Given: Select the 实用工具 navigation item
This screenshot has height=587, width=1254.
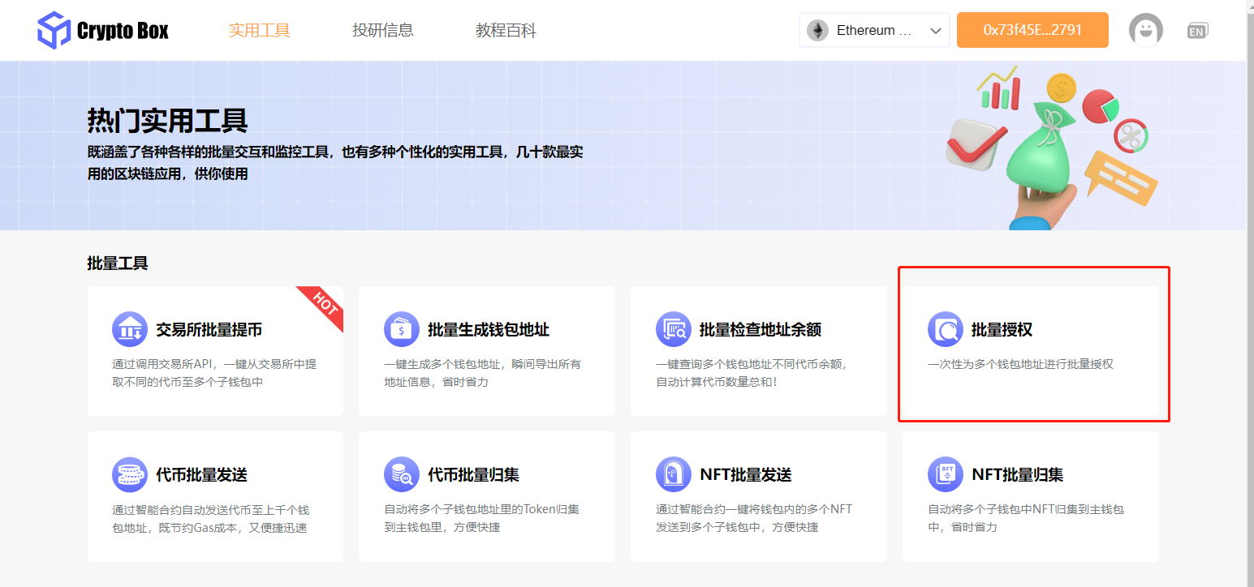Looking at the screenshot, I should coord(260,29).
